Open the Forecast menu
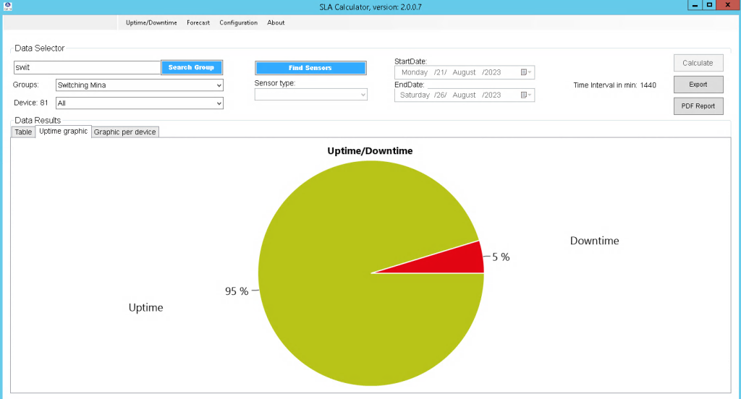Screen dimensions: 741x399 click(198, 22)
